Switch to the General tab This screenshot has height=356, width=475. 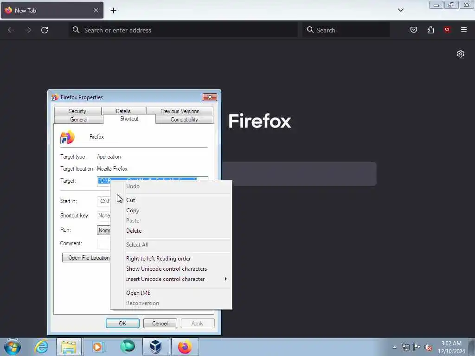[79, 120]
